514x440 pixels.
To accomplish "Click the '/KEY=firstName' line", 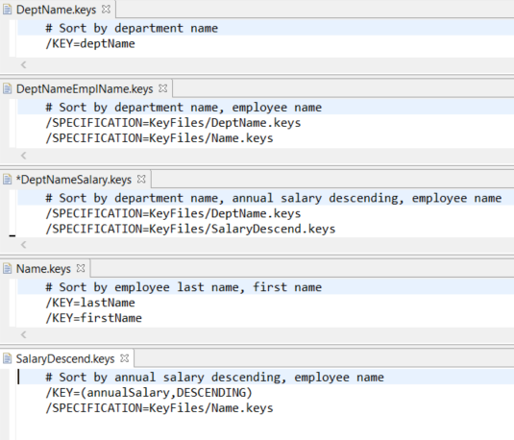I will click(x=94, y=318).
